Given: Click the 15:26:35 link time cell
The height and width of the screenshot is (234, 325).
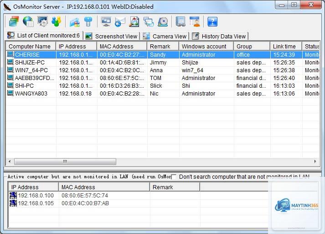Looking at the screenshot, I should (x=284, y=62).
